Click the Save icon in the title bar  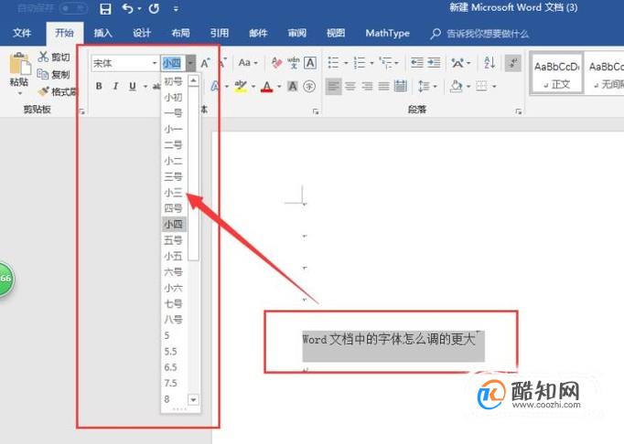click(x=105, y=9)
